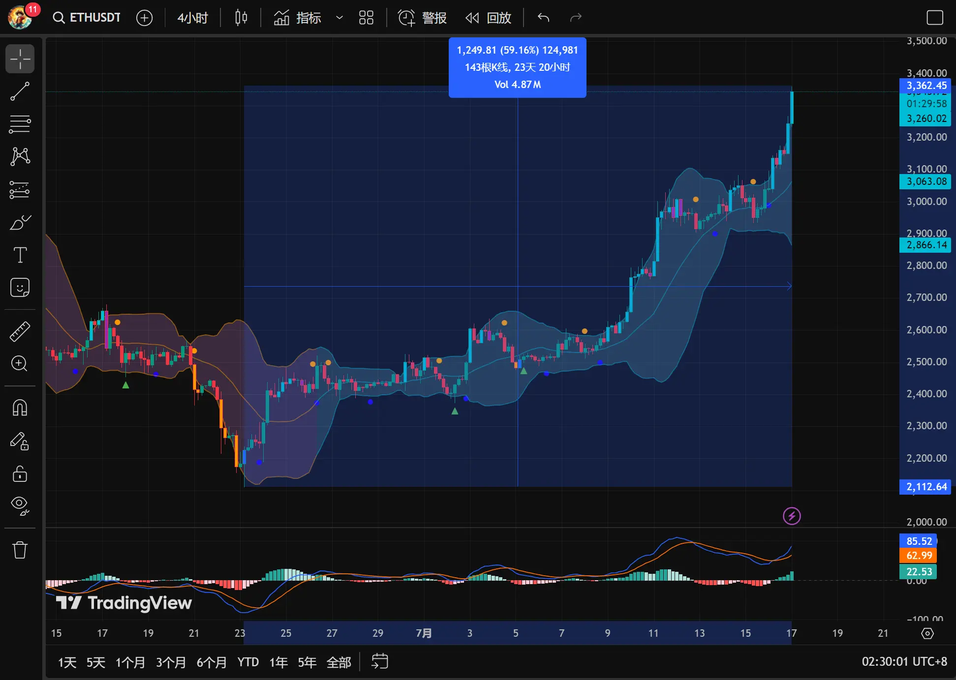Select the 6个月 time range
The width and height of the screenshot is (956, 680).
pyautogui.click(x=212, y=662)
